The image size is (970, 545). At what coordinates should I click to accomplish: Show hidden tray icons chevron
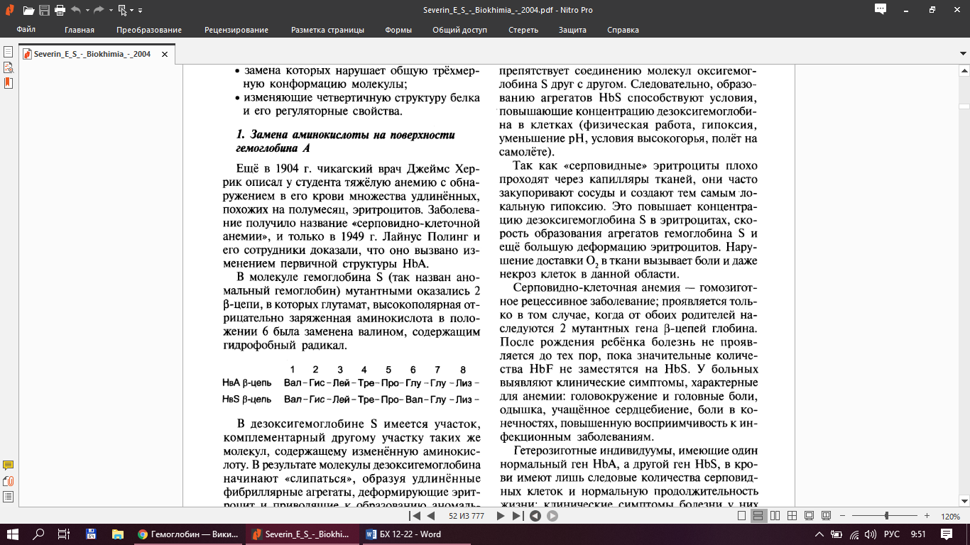click(820, 534)
